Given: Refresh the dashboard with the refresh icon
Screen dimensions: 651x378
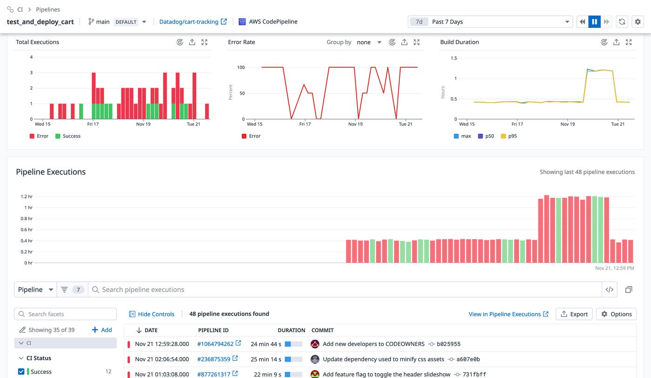Looking at the screenshot, I should tap(622, 21).
